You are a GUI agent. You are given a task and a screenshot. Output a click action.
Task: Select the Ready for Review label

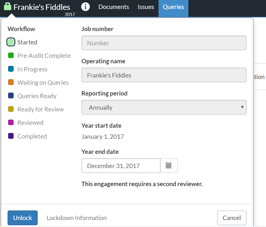pyautogui.click(x=41, y=109)
